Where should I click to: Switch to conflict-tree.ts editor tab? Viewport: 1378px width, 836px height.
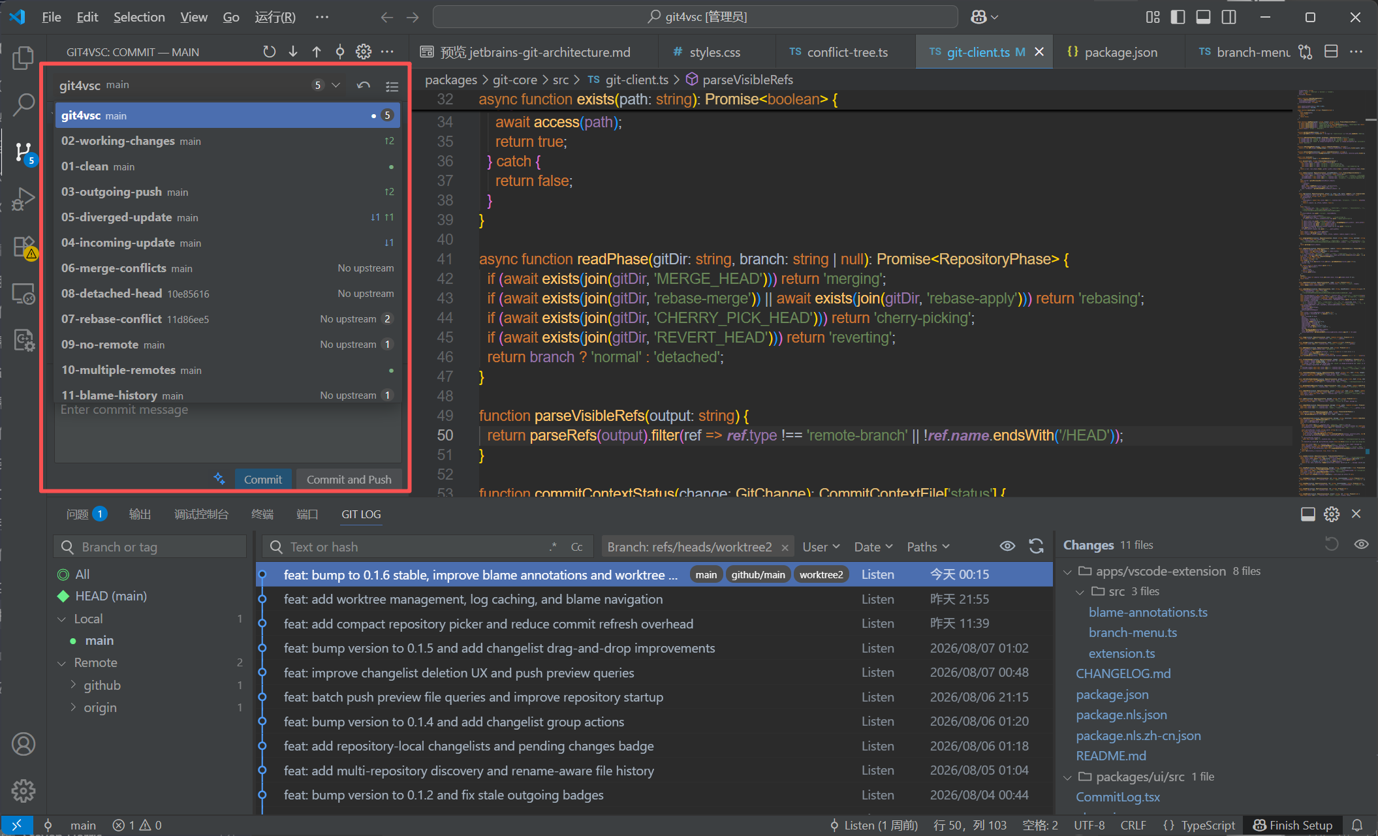847,52
